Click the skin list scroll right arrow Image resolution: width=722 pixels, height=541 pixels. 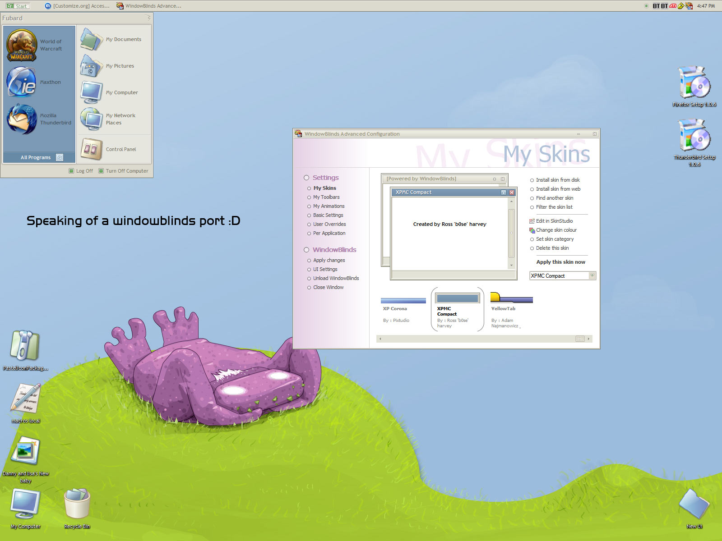pyautogui.click(x=588, y=339)
